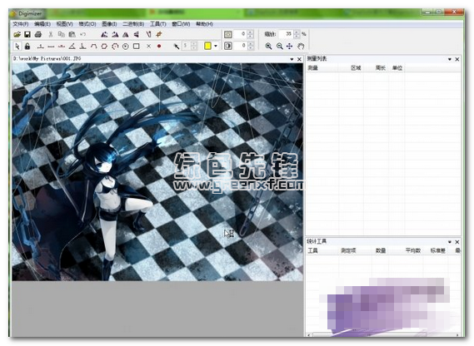Click the copy icon beside the scissors
The height and width of the screenshot is (346, 474).
tap(62, 34)
